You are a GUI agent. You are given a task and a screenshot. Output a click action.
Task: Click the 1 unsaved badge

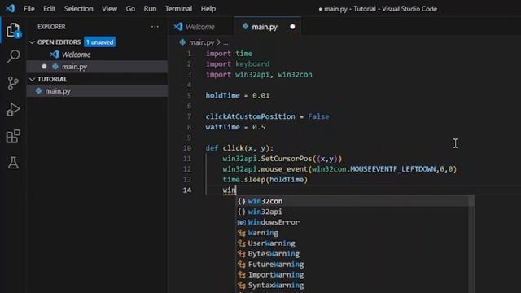(99, 42)
